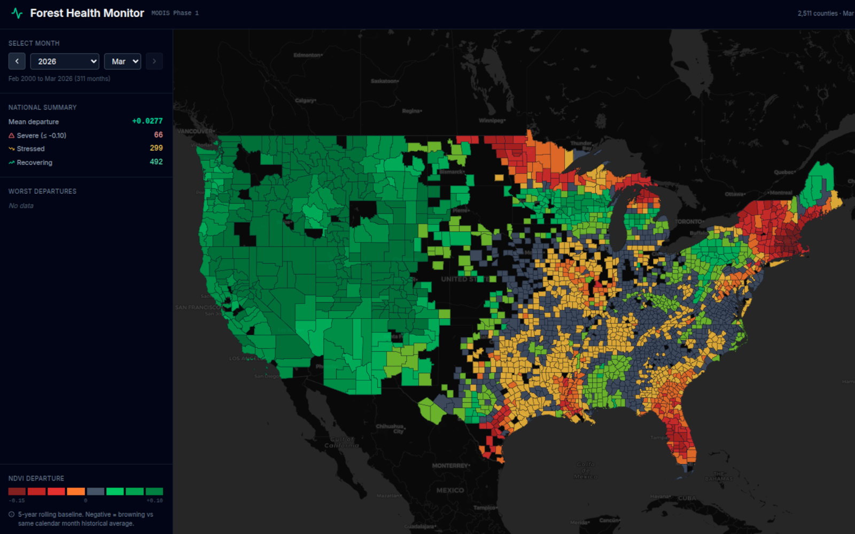
Task: Go to previous month with left arrow button
Action: pos(17,61)
